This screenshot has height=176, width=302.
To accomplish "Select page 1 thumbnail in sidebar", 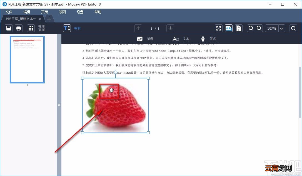I will pyautogui.click(x=27, y=60).
